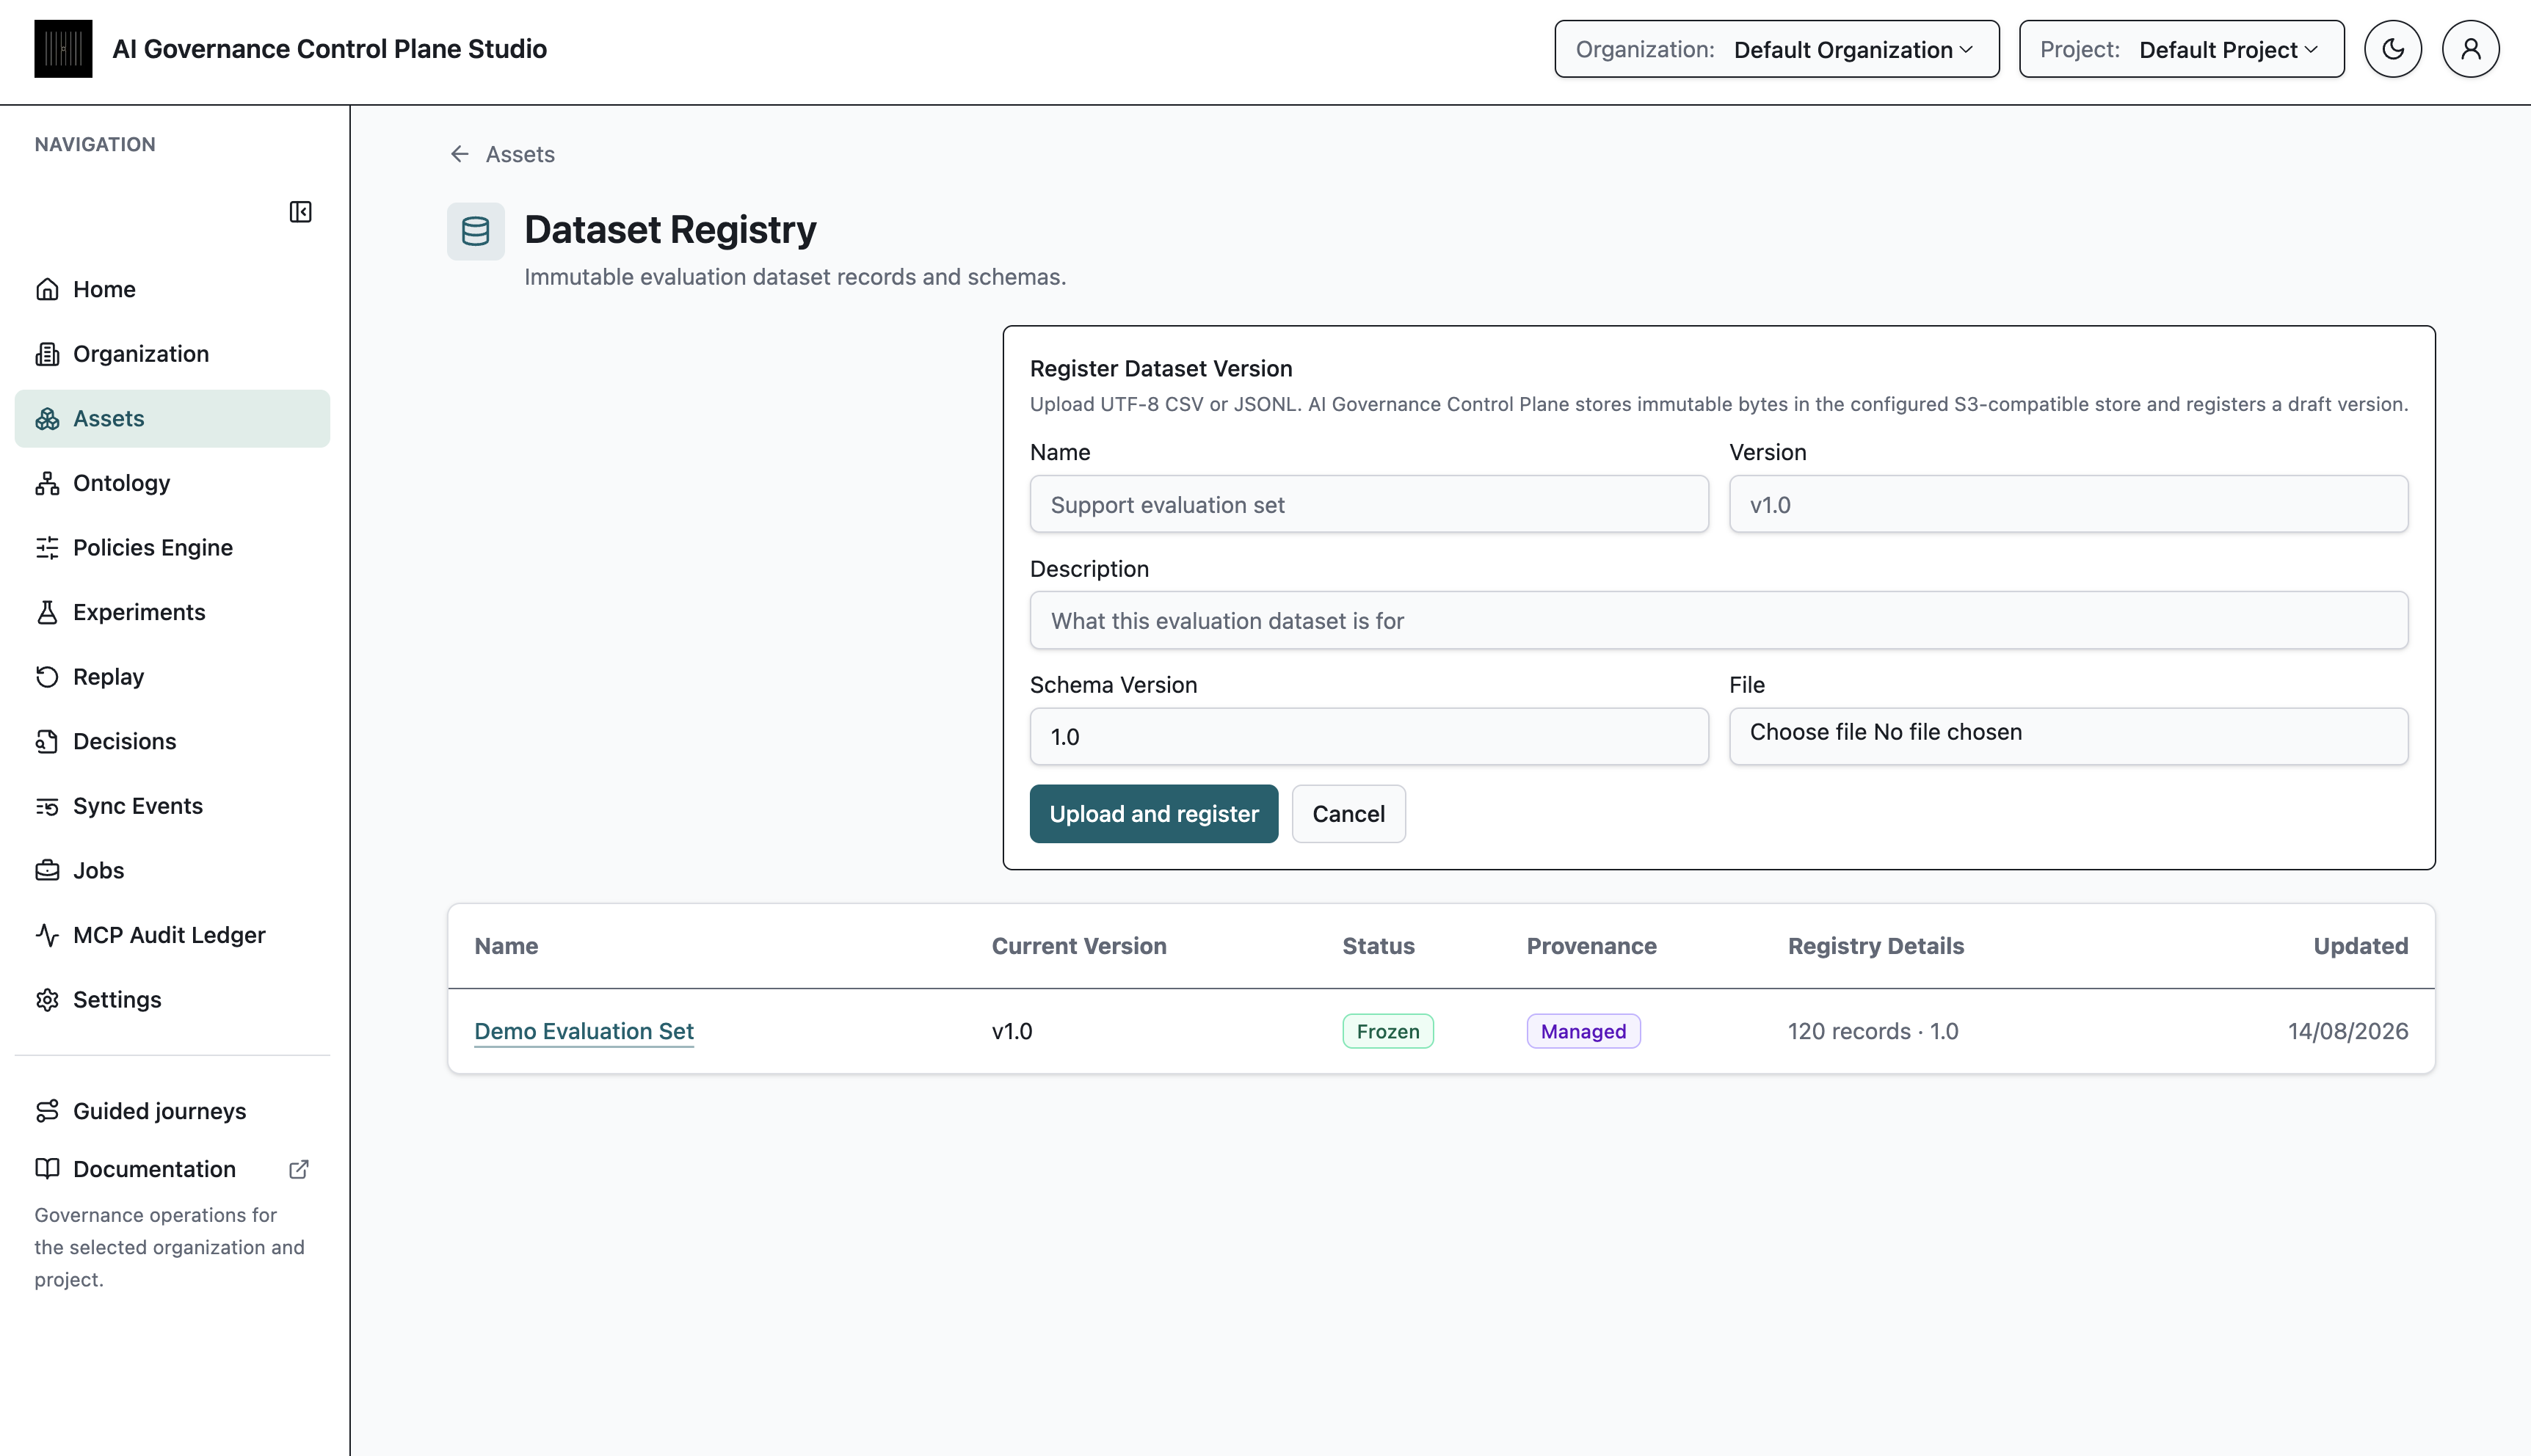The image size is (2531, 1456).
Task: Click the Guided journeys route icon
Action: pos(47,1111)
